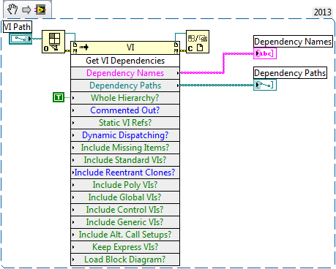Viewport: 336px width, 269px height.
Task: Click the VI snippet icon at top left
Action: 40,10
